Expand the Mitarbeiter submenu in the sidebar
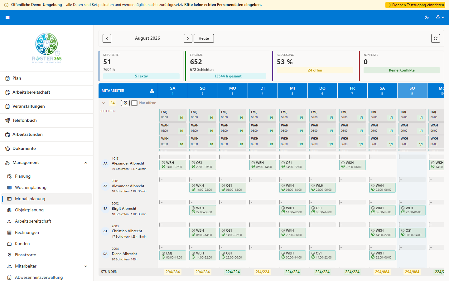 click(x=86, y=266)
